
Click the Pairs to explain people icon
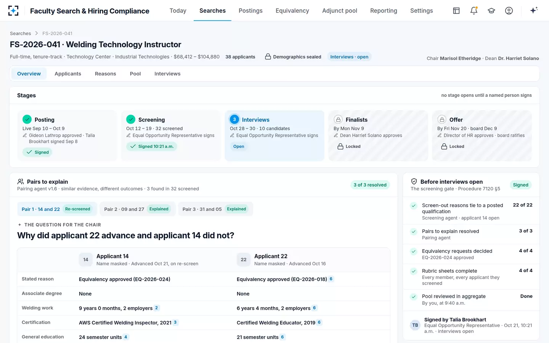pos(21,182)
